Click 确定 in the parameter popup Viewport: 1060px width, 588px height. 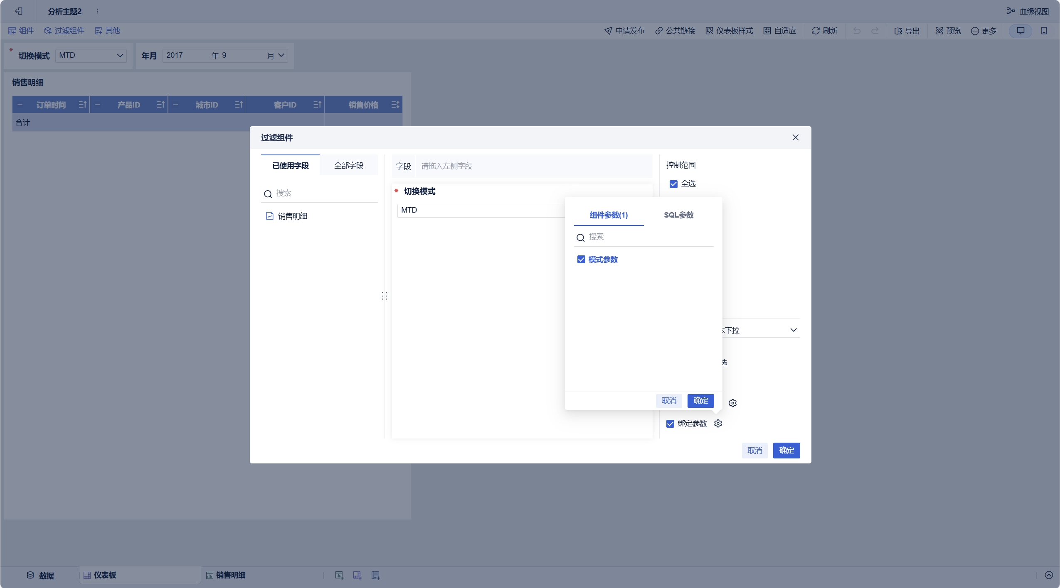[700, 401]
